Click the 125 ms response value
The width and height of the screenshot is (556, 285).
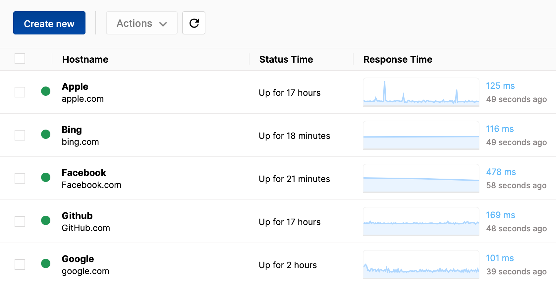point(500,86)
